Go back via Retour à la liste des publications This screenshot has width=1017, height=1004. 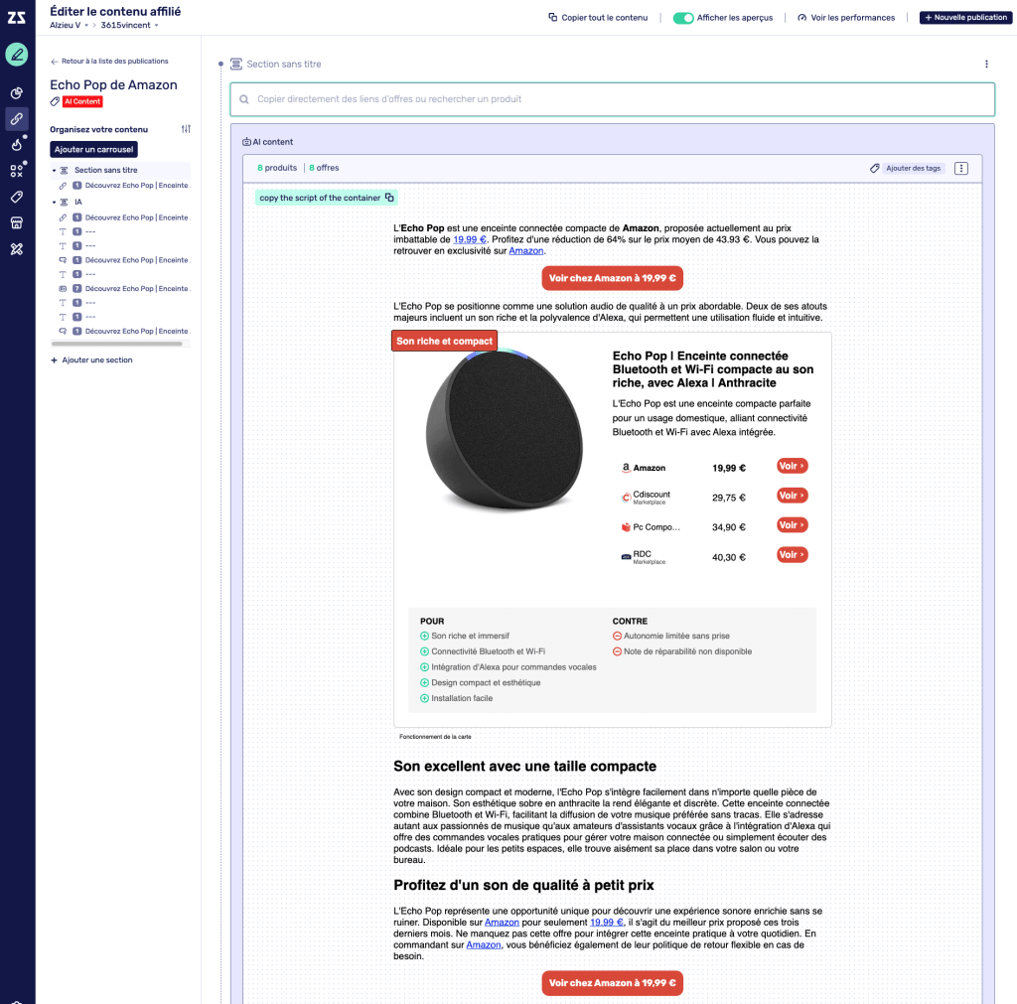coord(109,62)
